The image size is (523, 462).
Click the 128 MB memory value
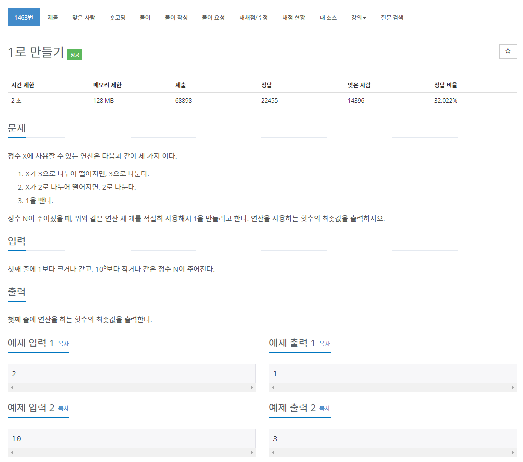[103, 100]
